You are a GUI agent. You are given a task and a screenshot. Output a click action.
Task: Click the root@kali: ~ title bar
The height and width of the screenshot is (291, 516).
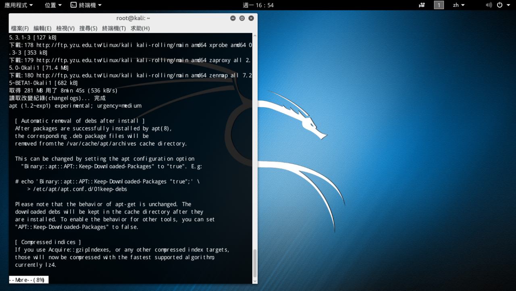pyautogui.click(x=133, y=18)
